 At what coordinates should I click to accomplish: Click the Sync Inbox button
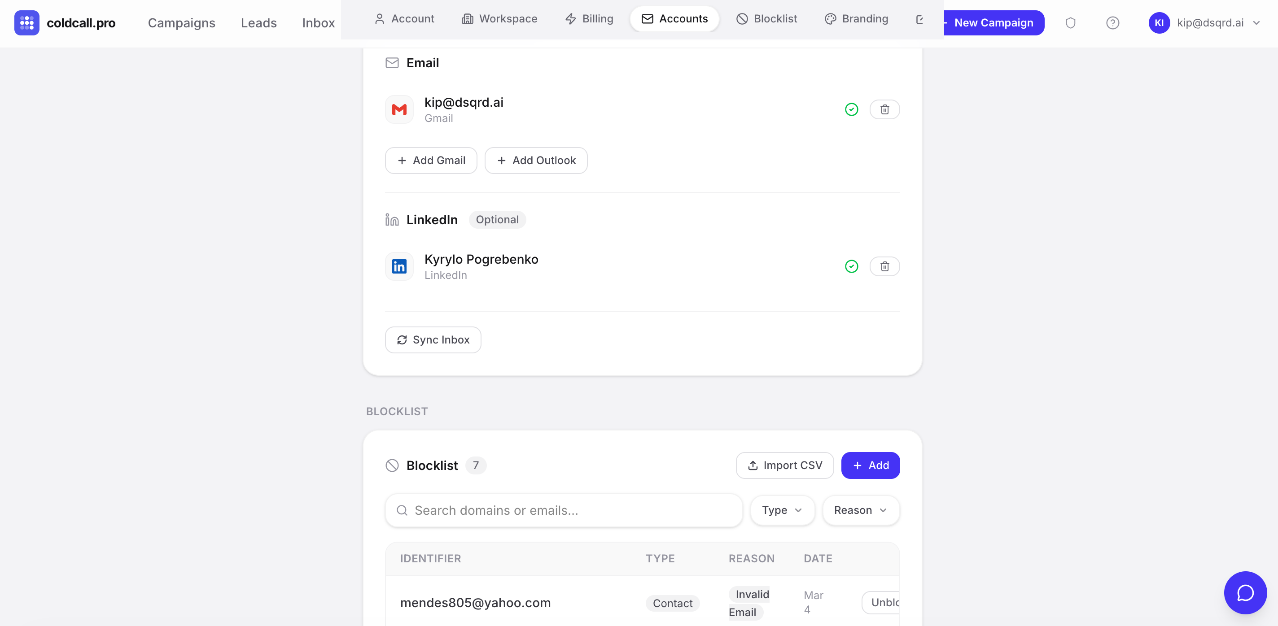[433, 340]
